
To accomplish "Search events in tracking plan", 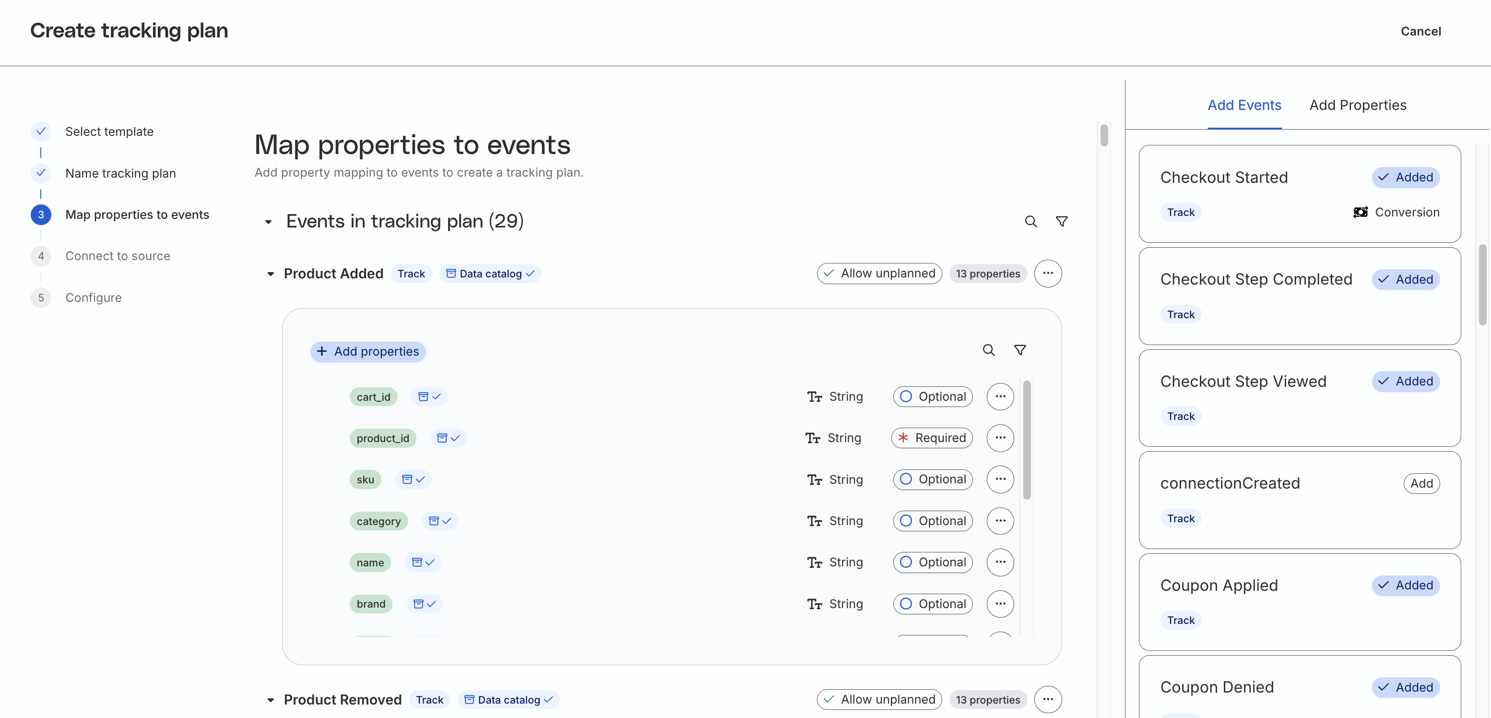I will (1030, 221).
